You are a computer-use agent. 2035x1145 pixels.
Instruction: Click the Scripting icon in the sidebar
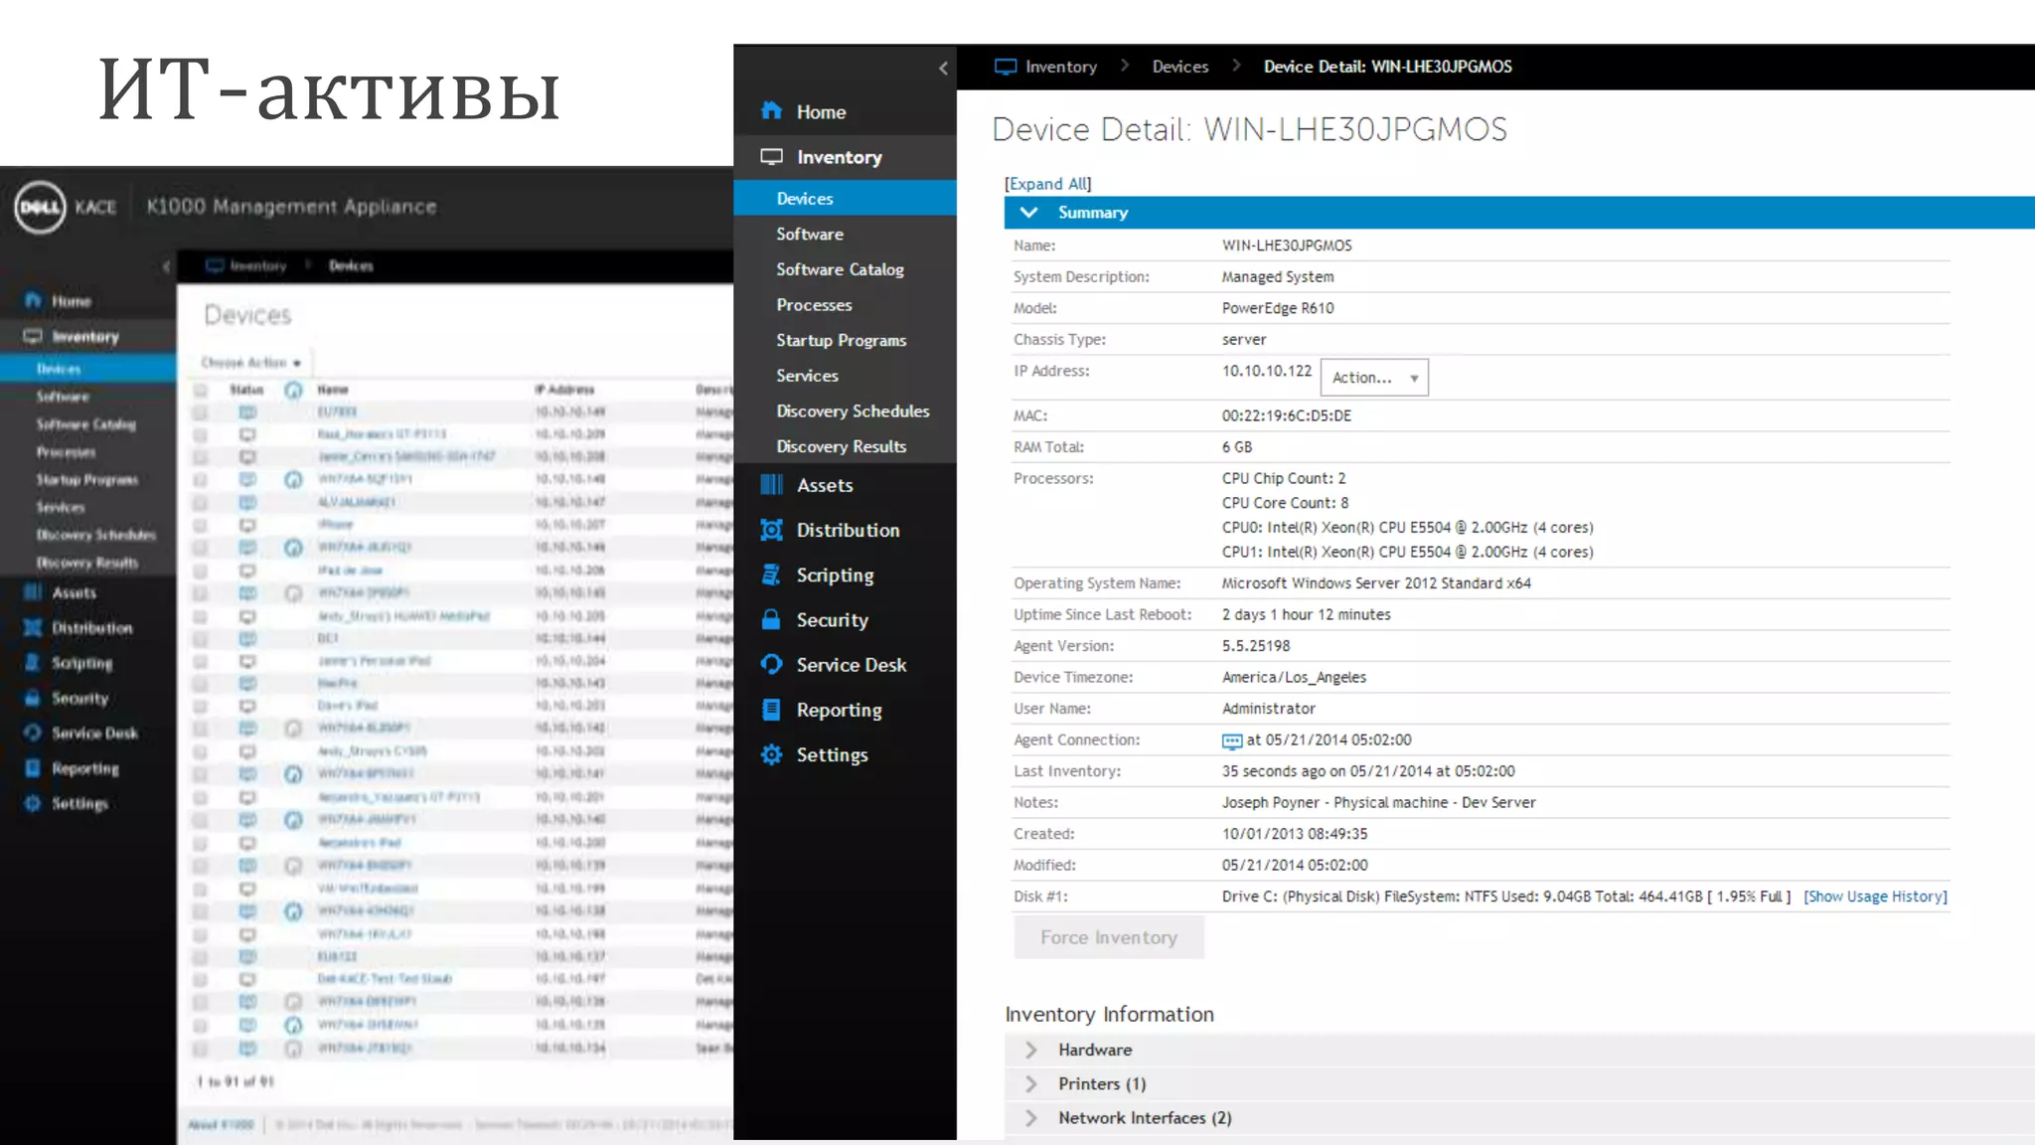[771, 574]
